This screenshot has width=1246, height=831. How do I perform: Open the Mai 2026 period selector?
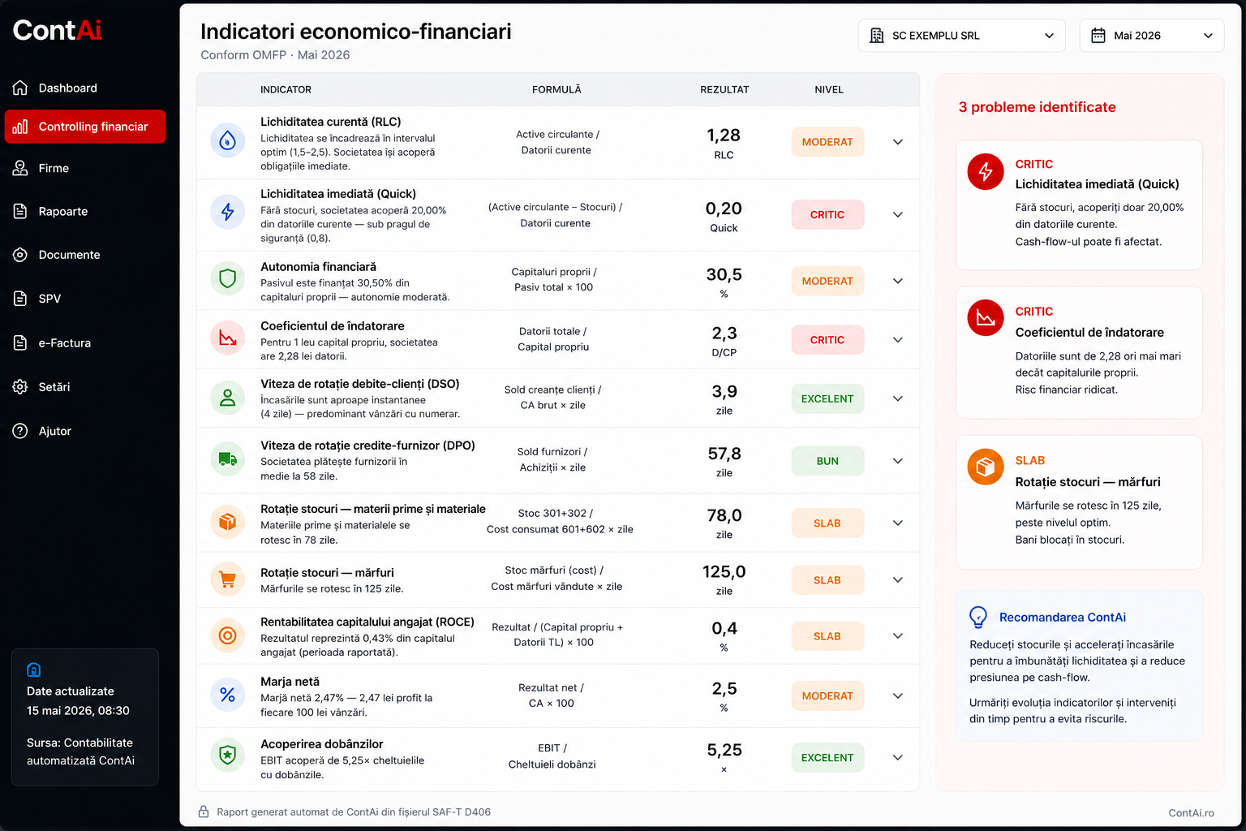(x=1152, y=36)
